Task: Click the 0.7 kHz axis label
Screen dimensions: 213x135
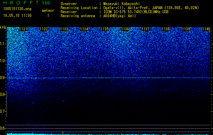Action: (x=3, y=111)
